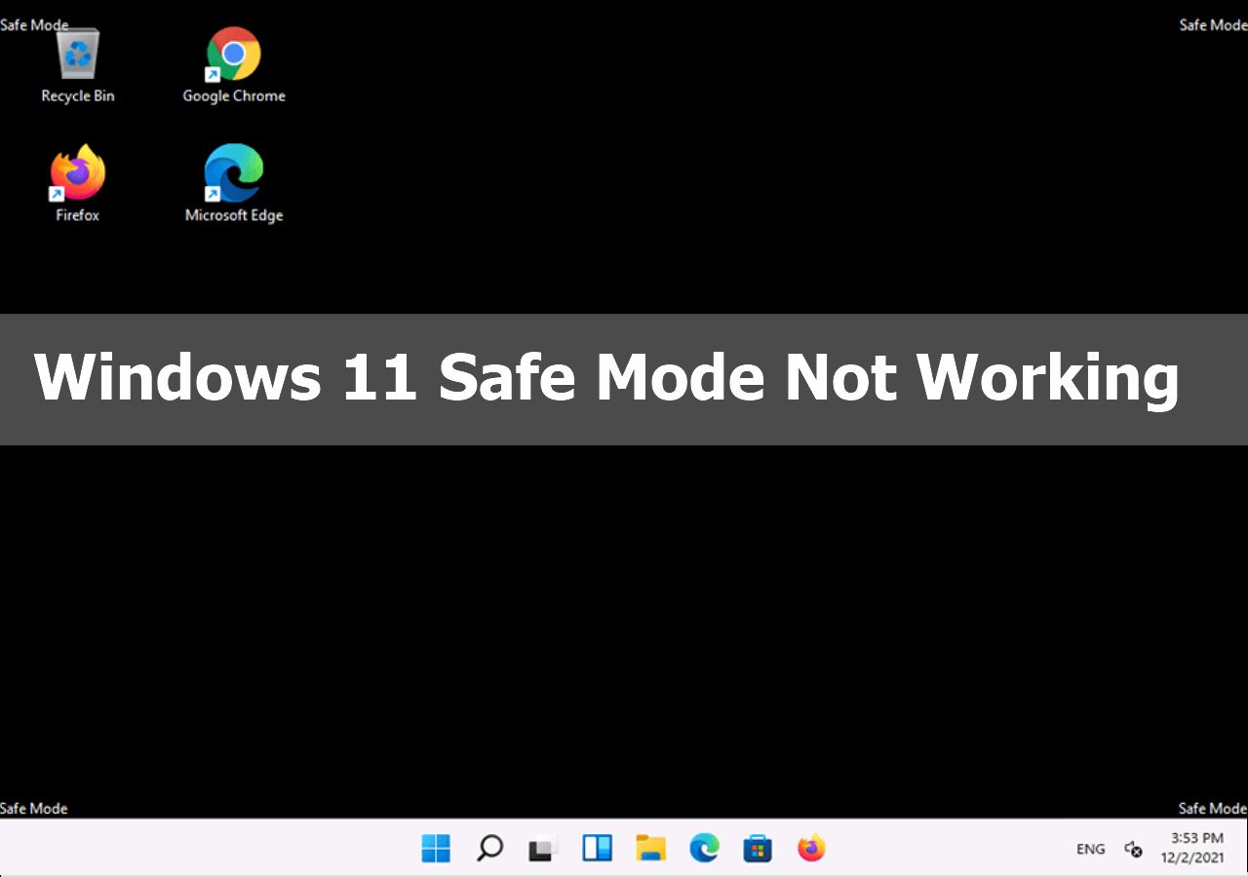This screenshot has height=877, width=1248.
Task: Open Task View on the taskbar
Action: pos(543,849)
